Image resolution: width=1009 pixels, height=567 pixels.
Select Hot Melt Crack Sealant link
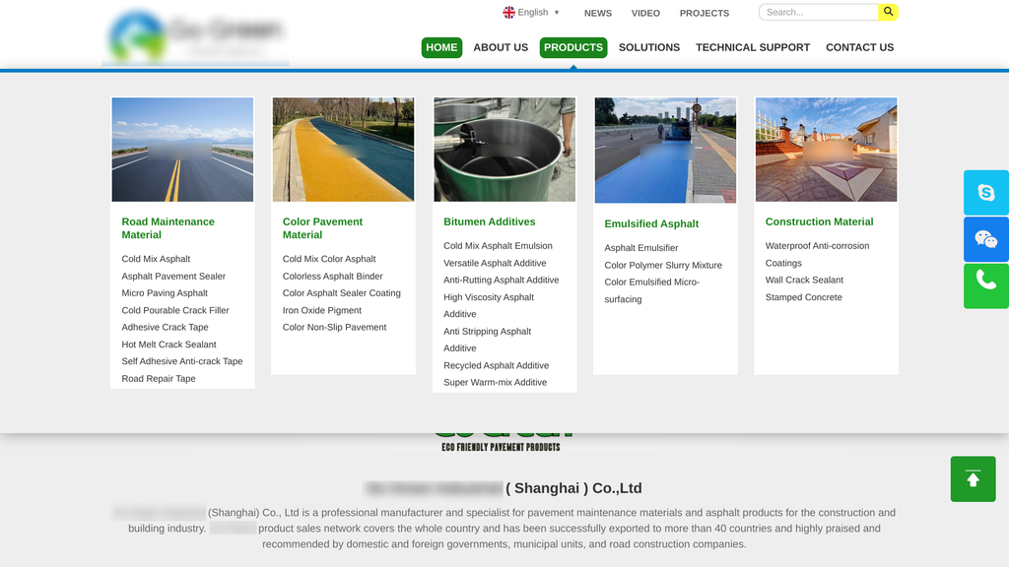[168, 345]
